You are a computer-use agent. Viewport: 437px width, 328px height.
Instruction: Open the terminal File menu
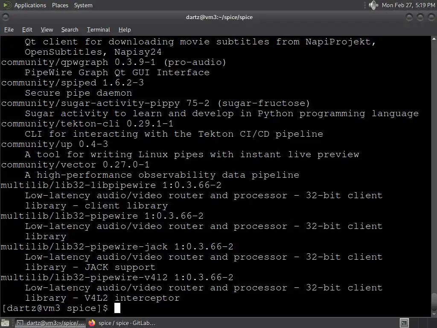click(9, 29)
